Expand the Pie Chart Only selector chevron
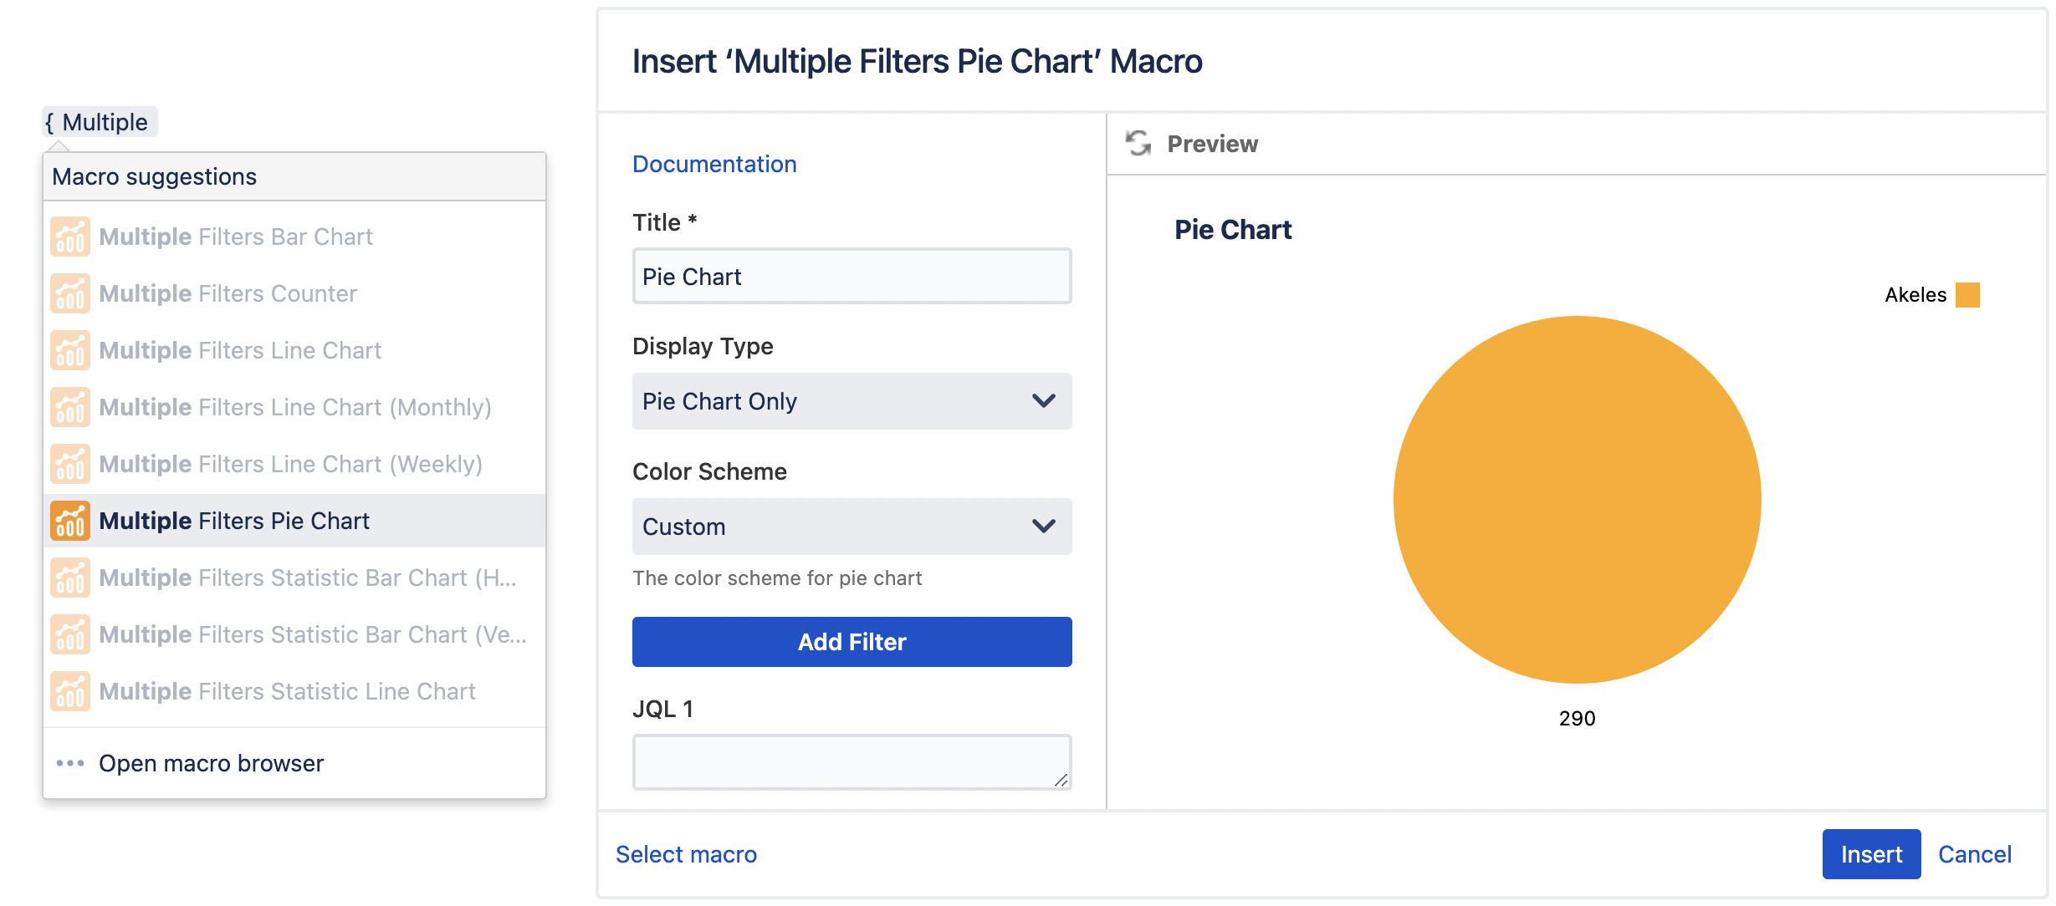The width and height of the screenshot is (2056, 906). pos(1042,401)
